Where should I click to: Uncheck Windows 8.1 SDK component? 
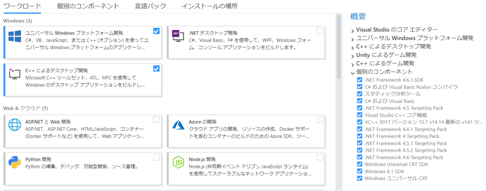[x=360, y=171]
